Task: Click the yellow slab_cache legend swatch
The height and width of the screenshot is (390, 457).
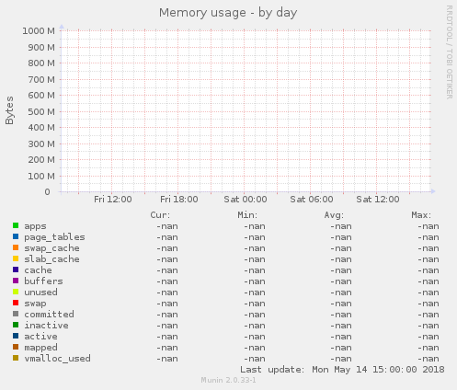Action: [x=16, y=258]
